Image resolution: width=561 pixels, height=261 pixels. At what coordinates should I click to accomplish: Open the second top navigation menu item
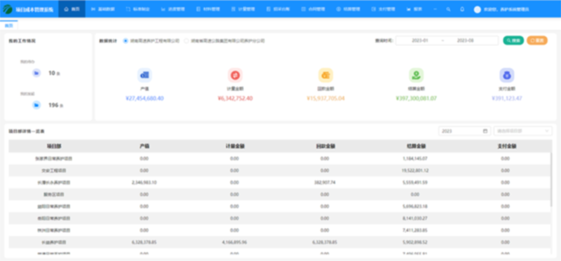click(x=102, y=9)
